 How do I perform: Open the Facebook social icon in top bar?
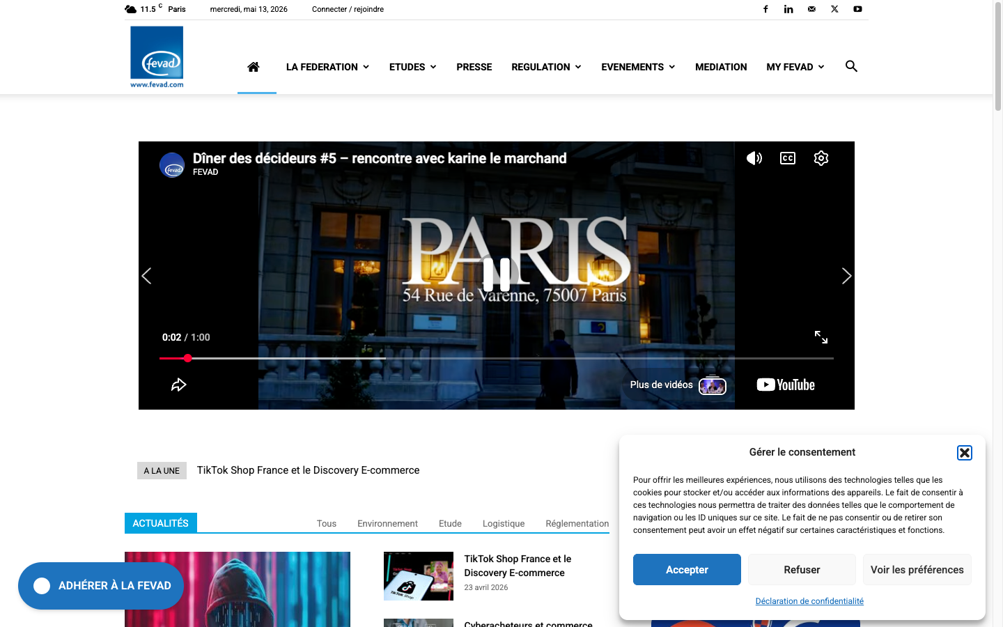pos(765,9)
